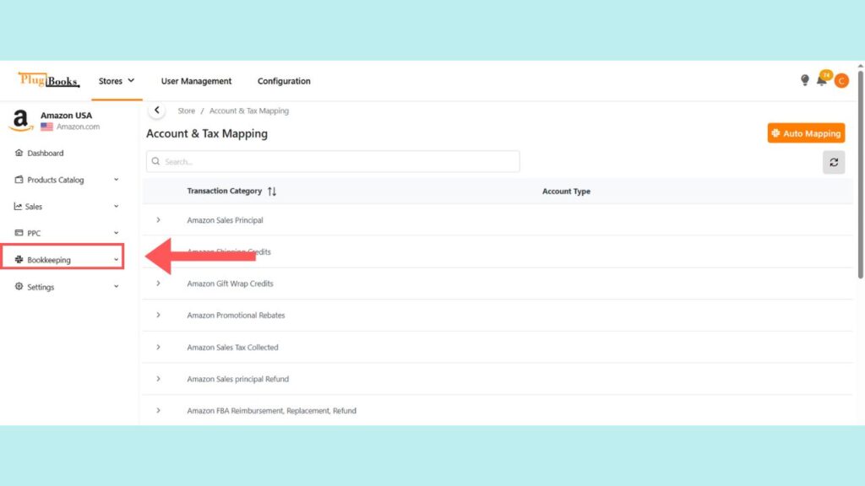865x486 pixels.
Task: Expand Amazon Sales principal Refund row
Action: (x=158, y=379)
